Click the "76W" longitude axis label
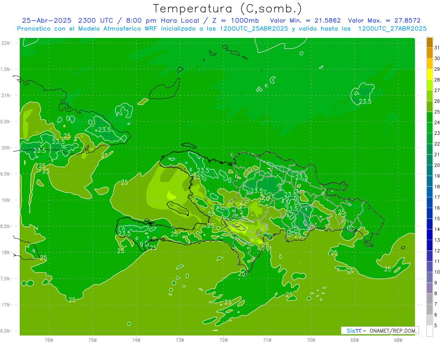Image resolution: width=447 pixels, height=345 pixels. tap(49, 340)
